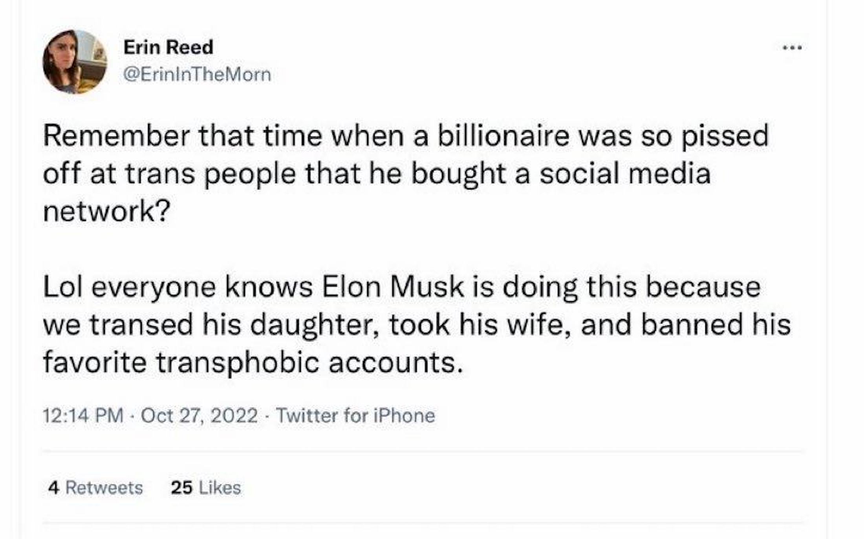Click "trans people" in the tweet text
The height and width of the screenshot is (539, 864).
point(211,173)
